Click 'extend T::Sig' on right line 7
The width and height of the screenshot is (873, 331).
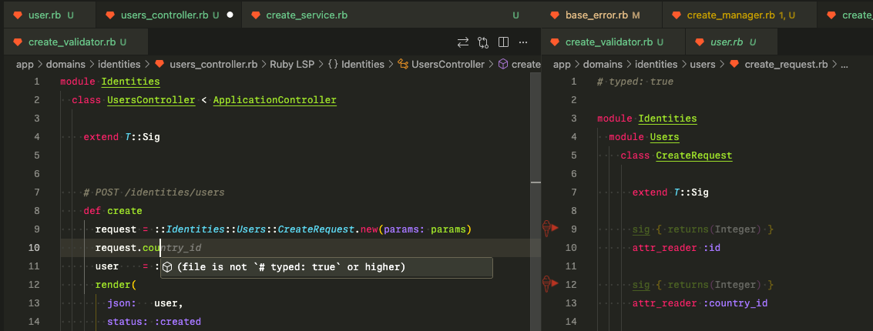(670, 192)
